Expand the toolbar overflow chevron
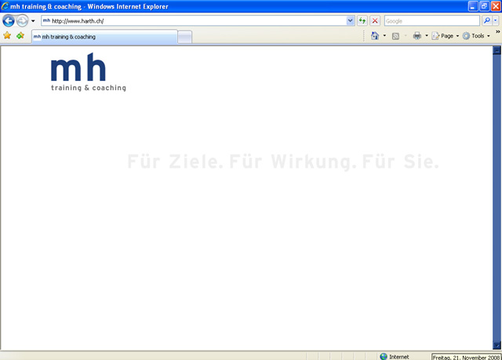The image size is (502, 360). [497, 32]
